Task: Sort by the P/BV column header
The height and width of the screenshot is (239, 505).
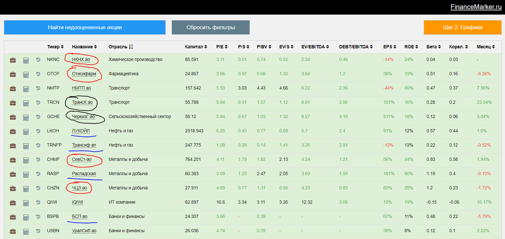Action: (x=264, y=47)
